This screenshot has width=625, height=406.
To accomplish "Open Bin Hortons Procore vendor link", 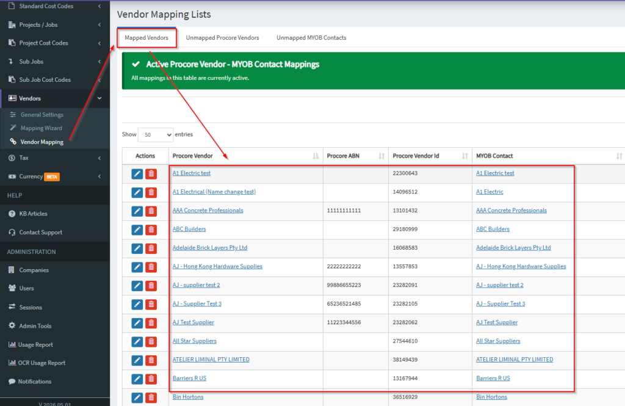I will [188, 397].
